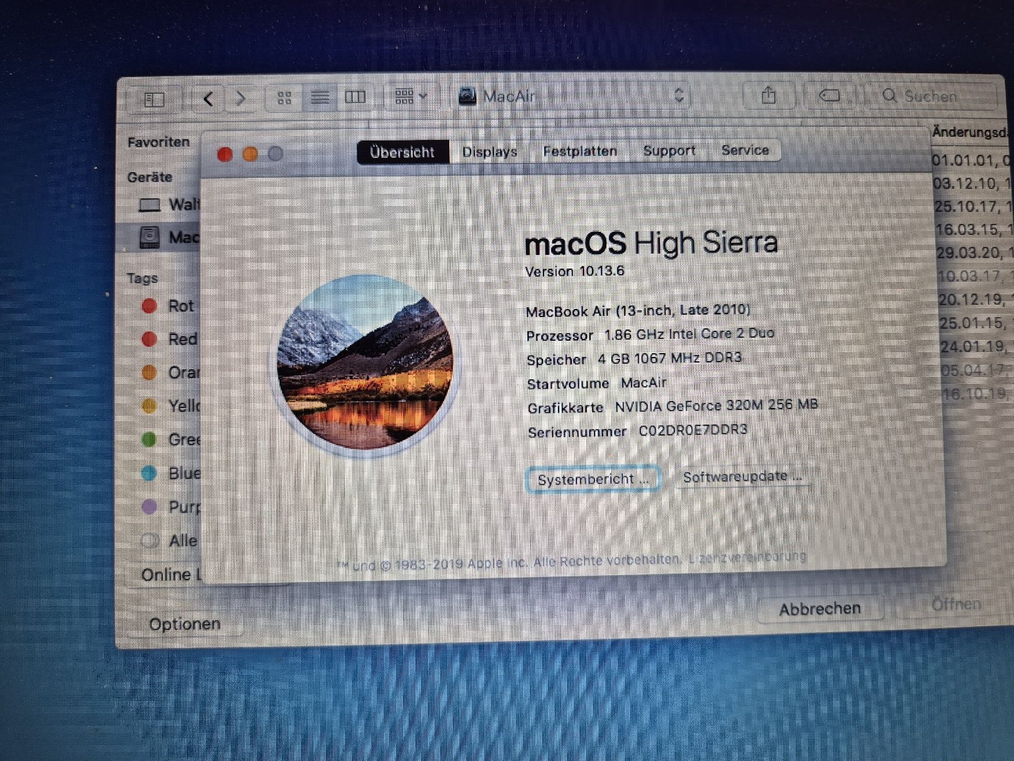Click the Öffnen button

click(x=956, y=604)
